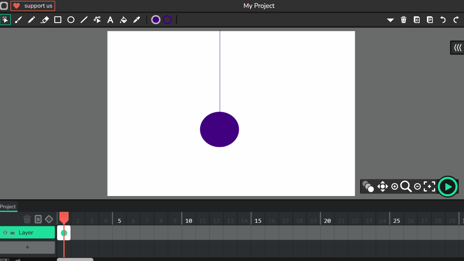
Task: Click frame 10 on timeline ruler
Action: [189, 221]
